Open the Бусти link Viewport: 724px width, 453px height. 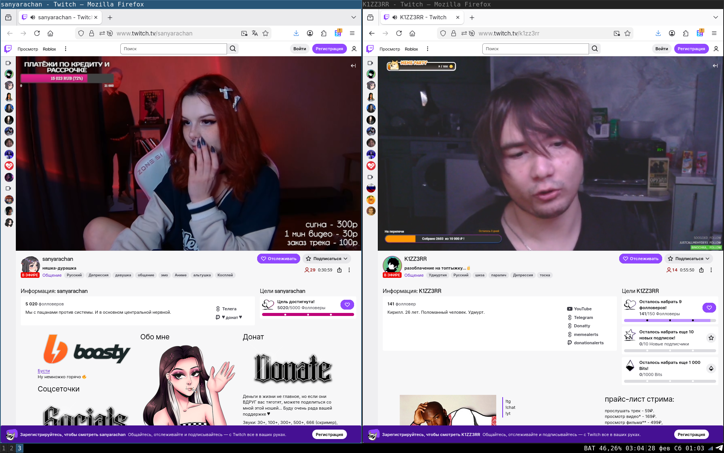click(44, 371)
